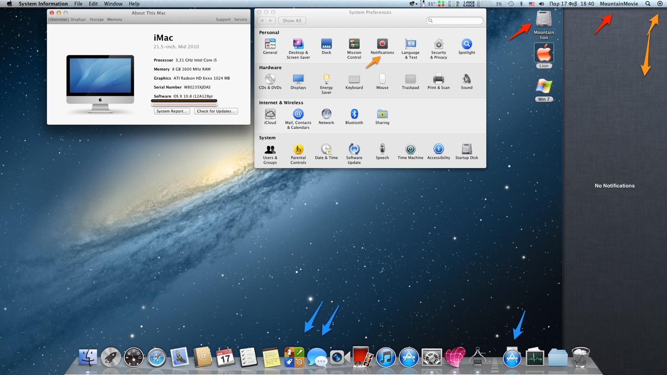Screen dimensions: 667x375
Task: Open Calendar icon in the Dock
Action: point(225,358)
